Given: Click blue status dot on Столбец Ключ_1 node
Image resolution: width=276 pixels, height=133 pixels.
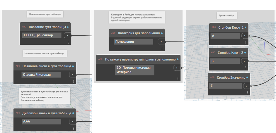Looking at the screenshot, I should (x=245, y=27).
